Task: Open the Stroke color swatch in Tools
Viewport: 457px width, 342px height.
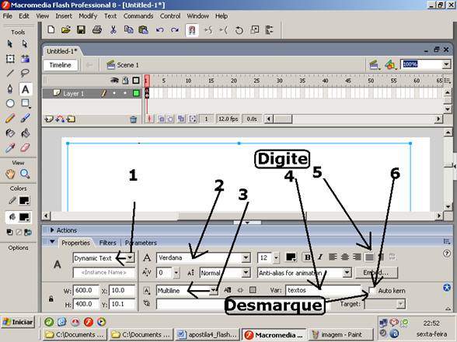Action: pyautogui.click(x=24, y=200)
